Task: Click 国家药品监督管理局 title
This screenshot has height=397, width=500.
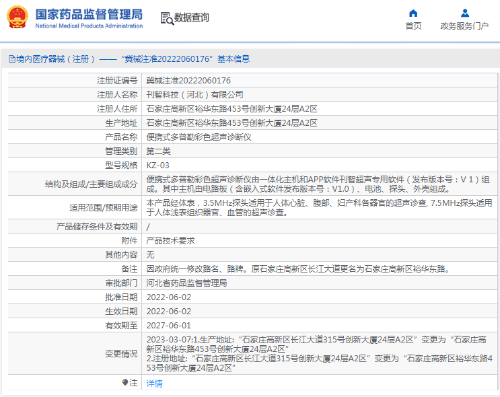Action: pos(89,14)
